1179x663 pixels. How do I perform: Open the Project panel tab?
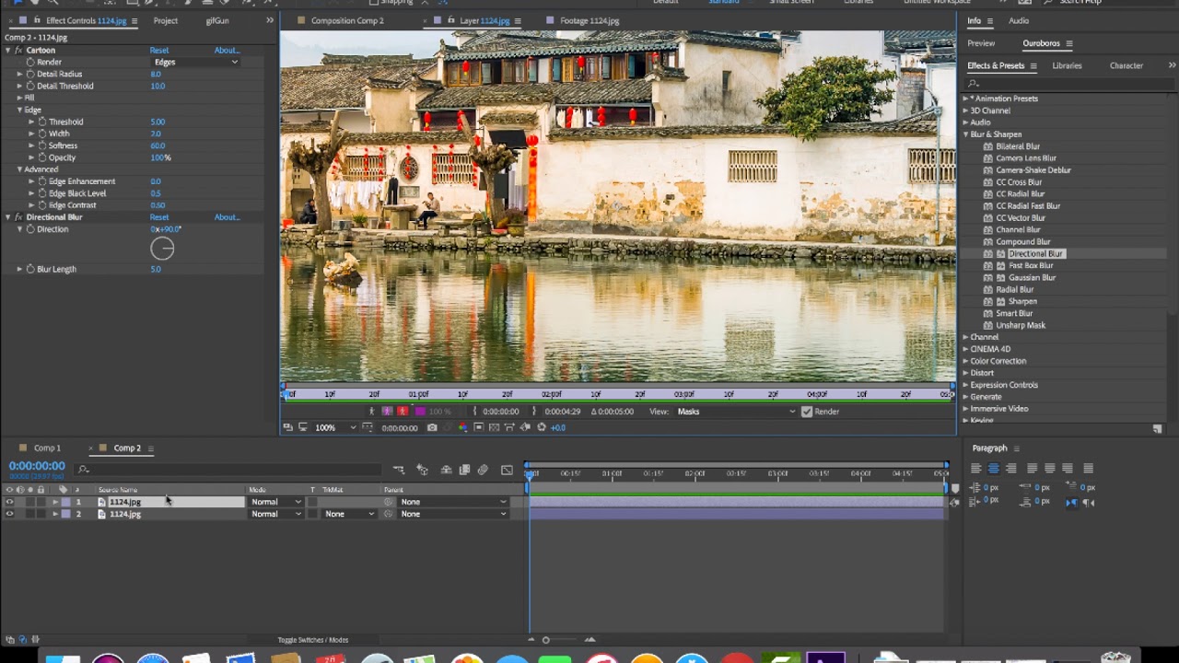pos(166,20)
